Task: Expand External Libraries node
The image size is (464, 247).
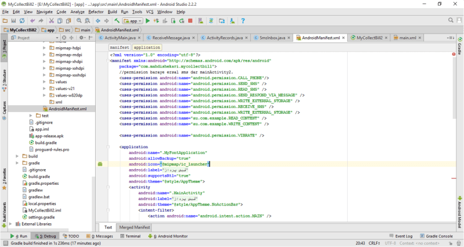Action: coord(10,224)
